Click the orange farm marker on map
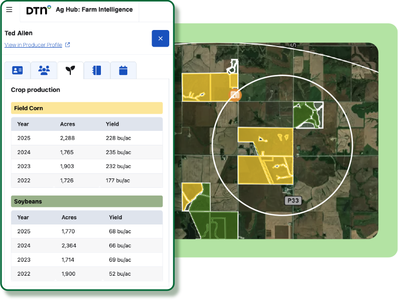The image size is (398, 300). coord(235,95)
